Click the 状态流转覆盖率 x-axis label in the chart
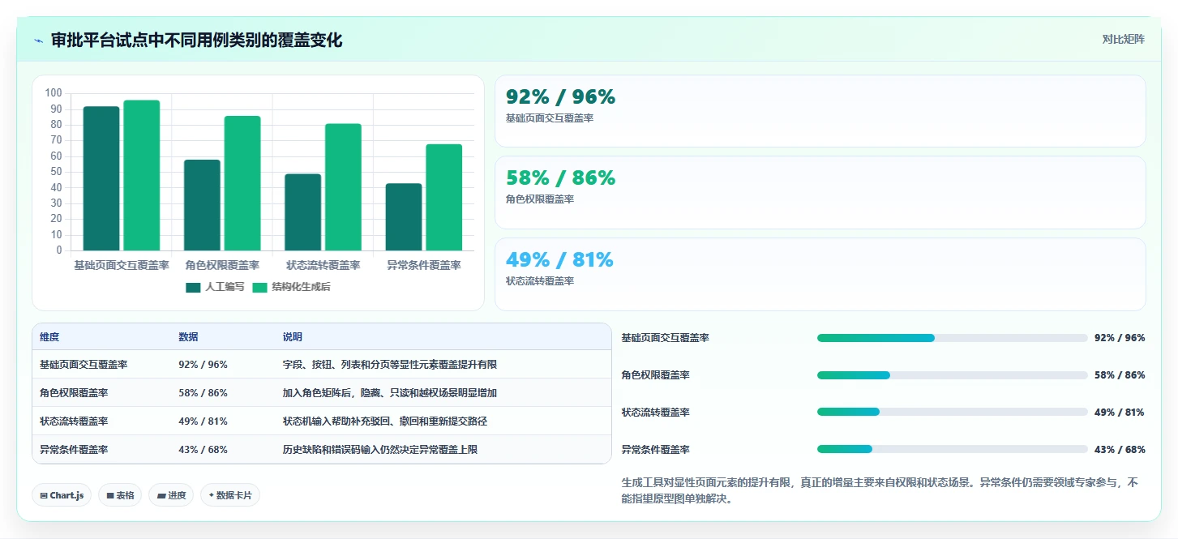The width and height of the screenshot is (1178, 539). (323, 265)
